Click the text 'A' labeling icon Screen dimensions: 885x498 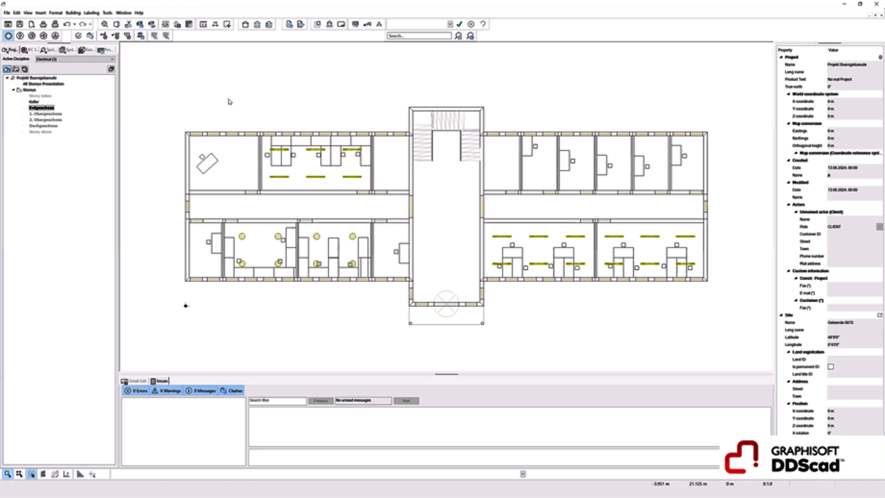click(x=379, y=24)
